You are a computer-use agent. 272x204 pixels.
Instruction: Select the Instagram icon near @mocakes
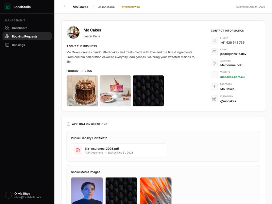[214, 99]
